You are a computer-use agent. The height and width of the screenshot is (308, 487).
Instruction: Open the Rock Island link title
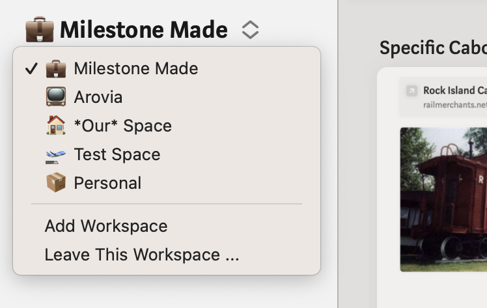[x=454, y=91]
